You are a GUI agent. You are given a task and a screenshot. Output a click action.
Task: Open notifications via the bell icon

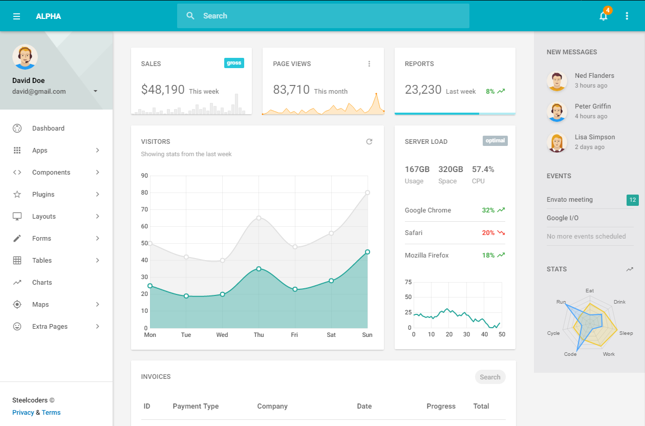pos(603,16)
